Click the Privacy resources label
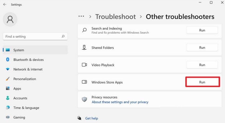 (x=104, y=97)
